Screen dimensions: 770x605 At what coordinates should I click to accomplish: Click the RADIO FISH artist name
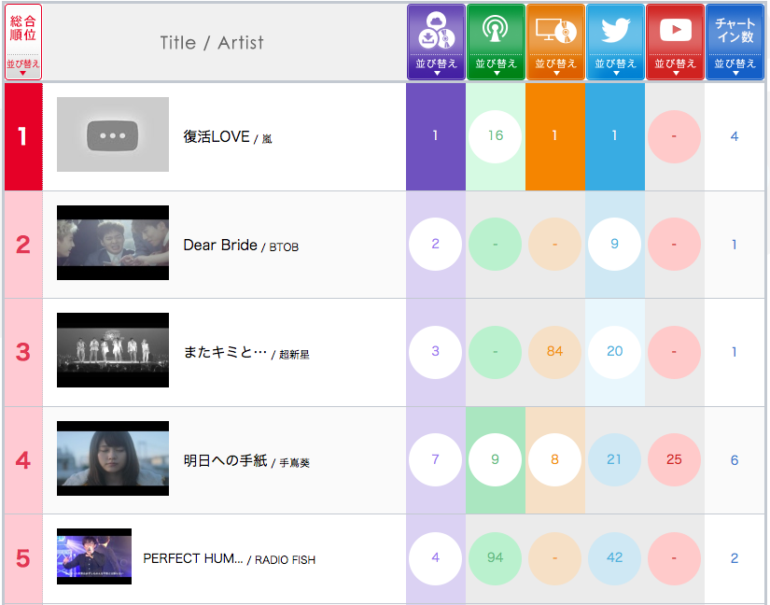coord(285,560)
